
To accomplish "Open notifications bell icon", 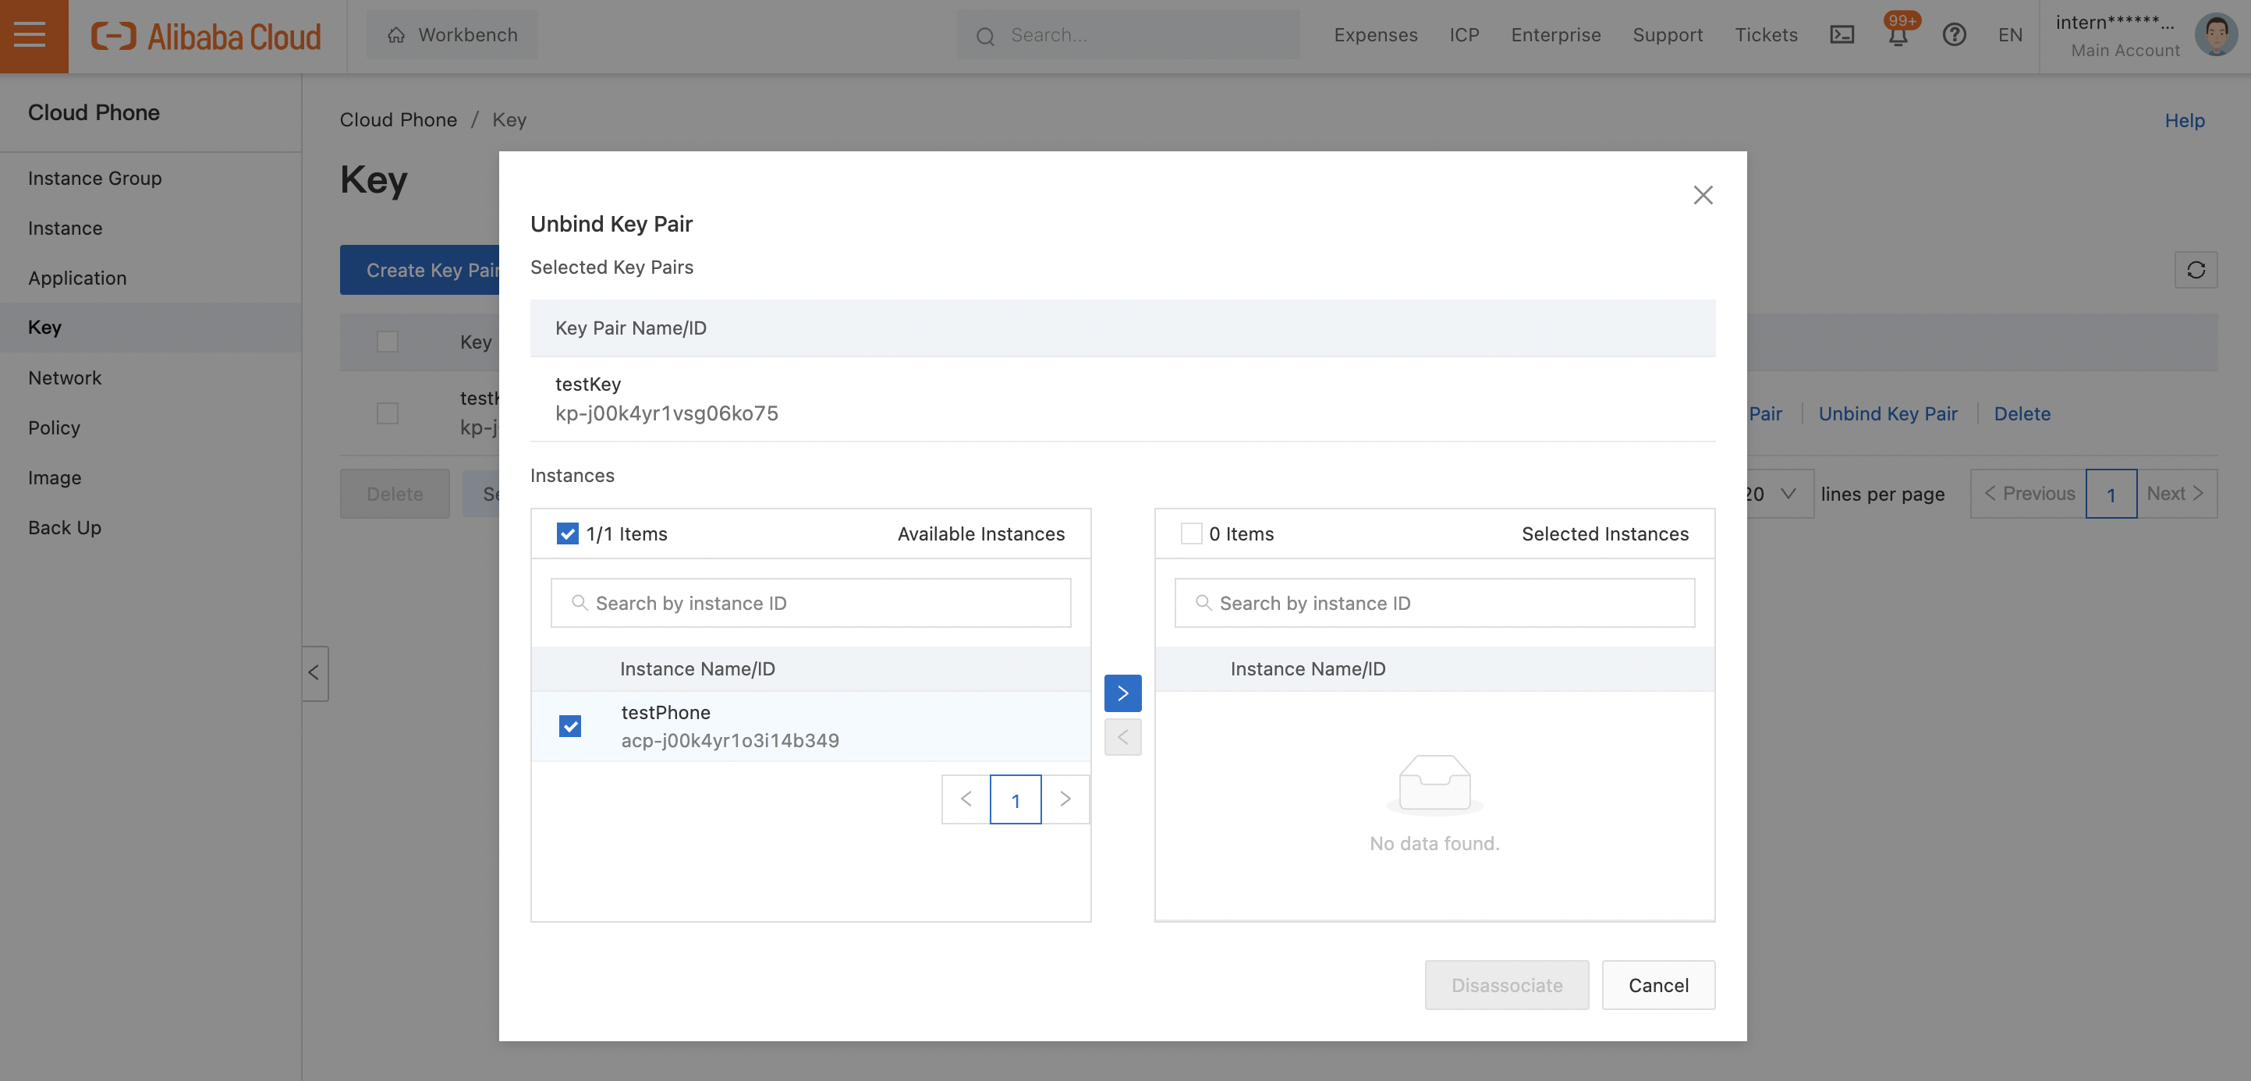I will pos(1898,35).
